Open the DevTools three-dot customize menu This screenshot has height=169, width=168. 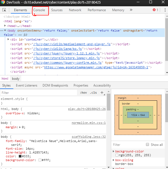pos(165,10)
